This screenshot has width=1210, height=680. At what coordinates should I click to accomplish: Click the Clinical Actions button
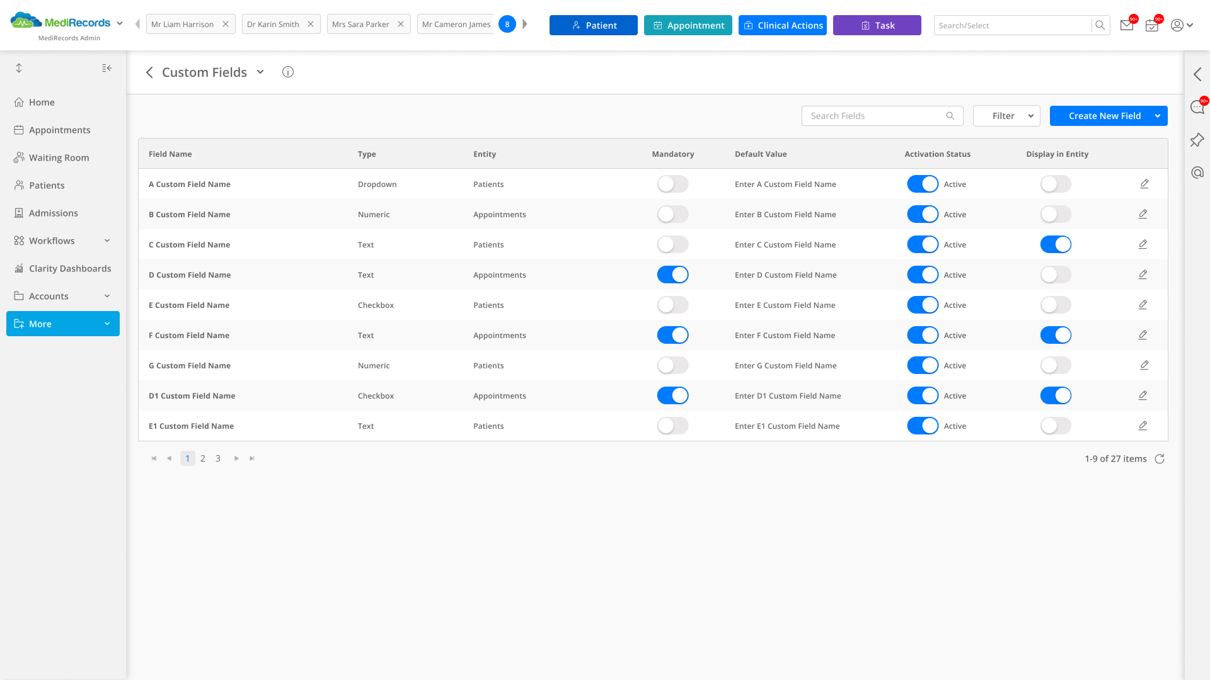click(x=782, y=25)
